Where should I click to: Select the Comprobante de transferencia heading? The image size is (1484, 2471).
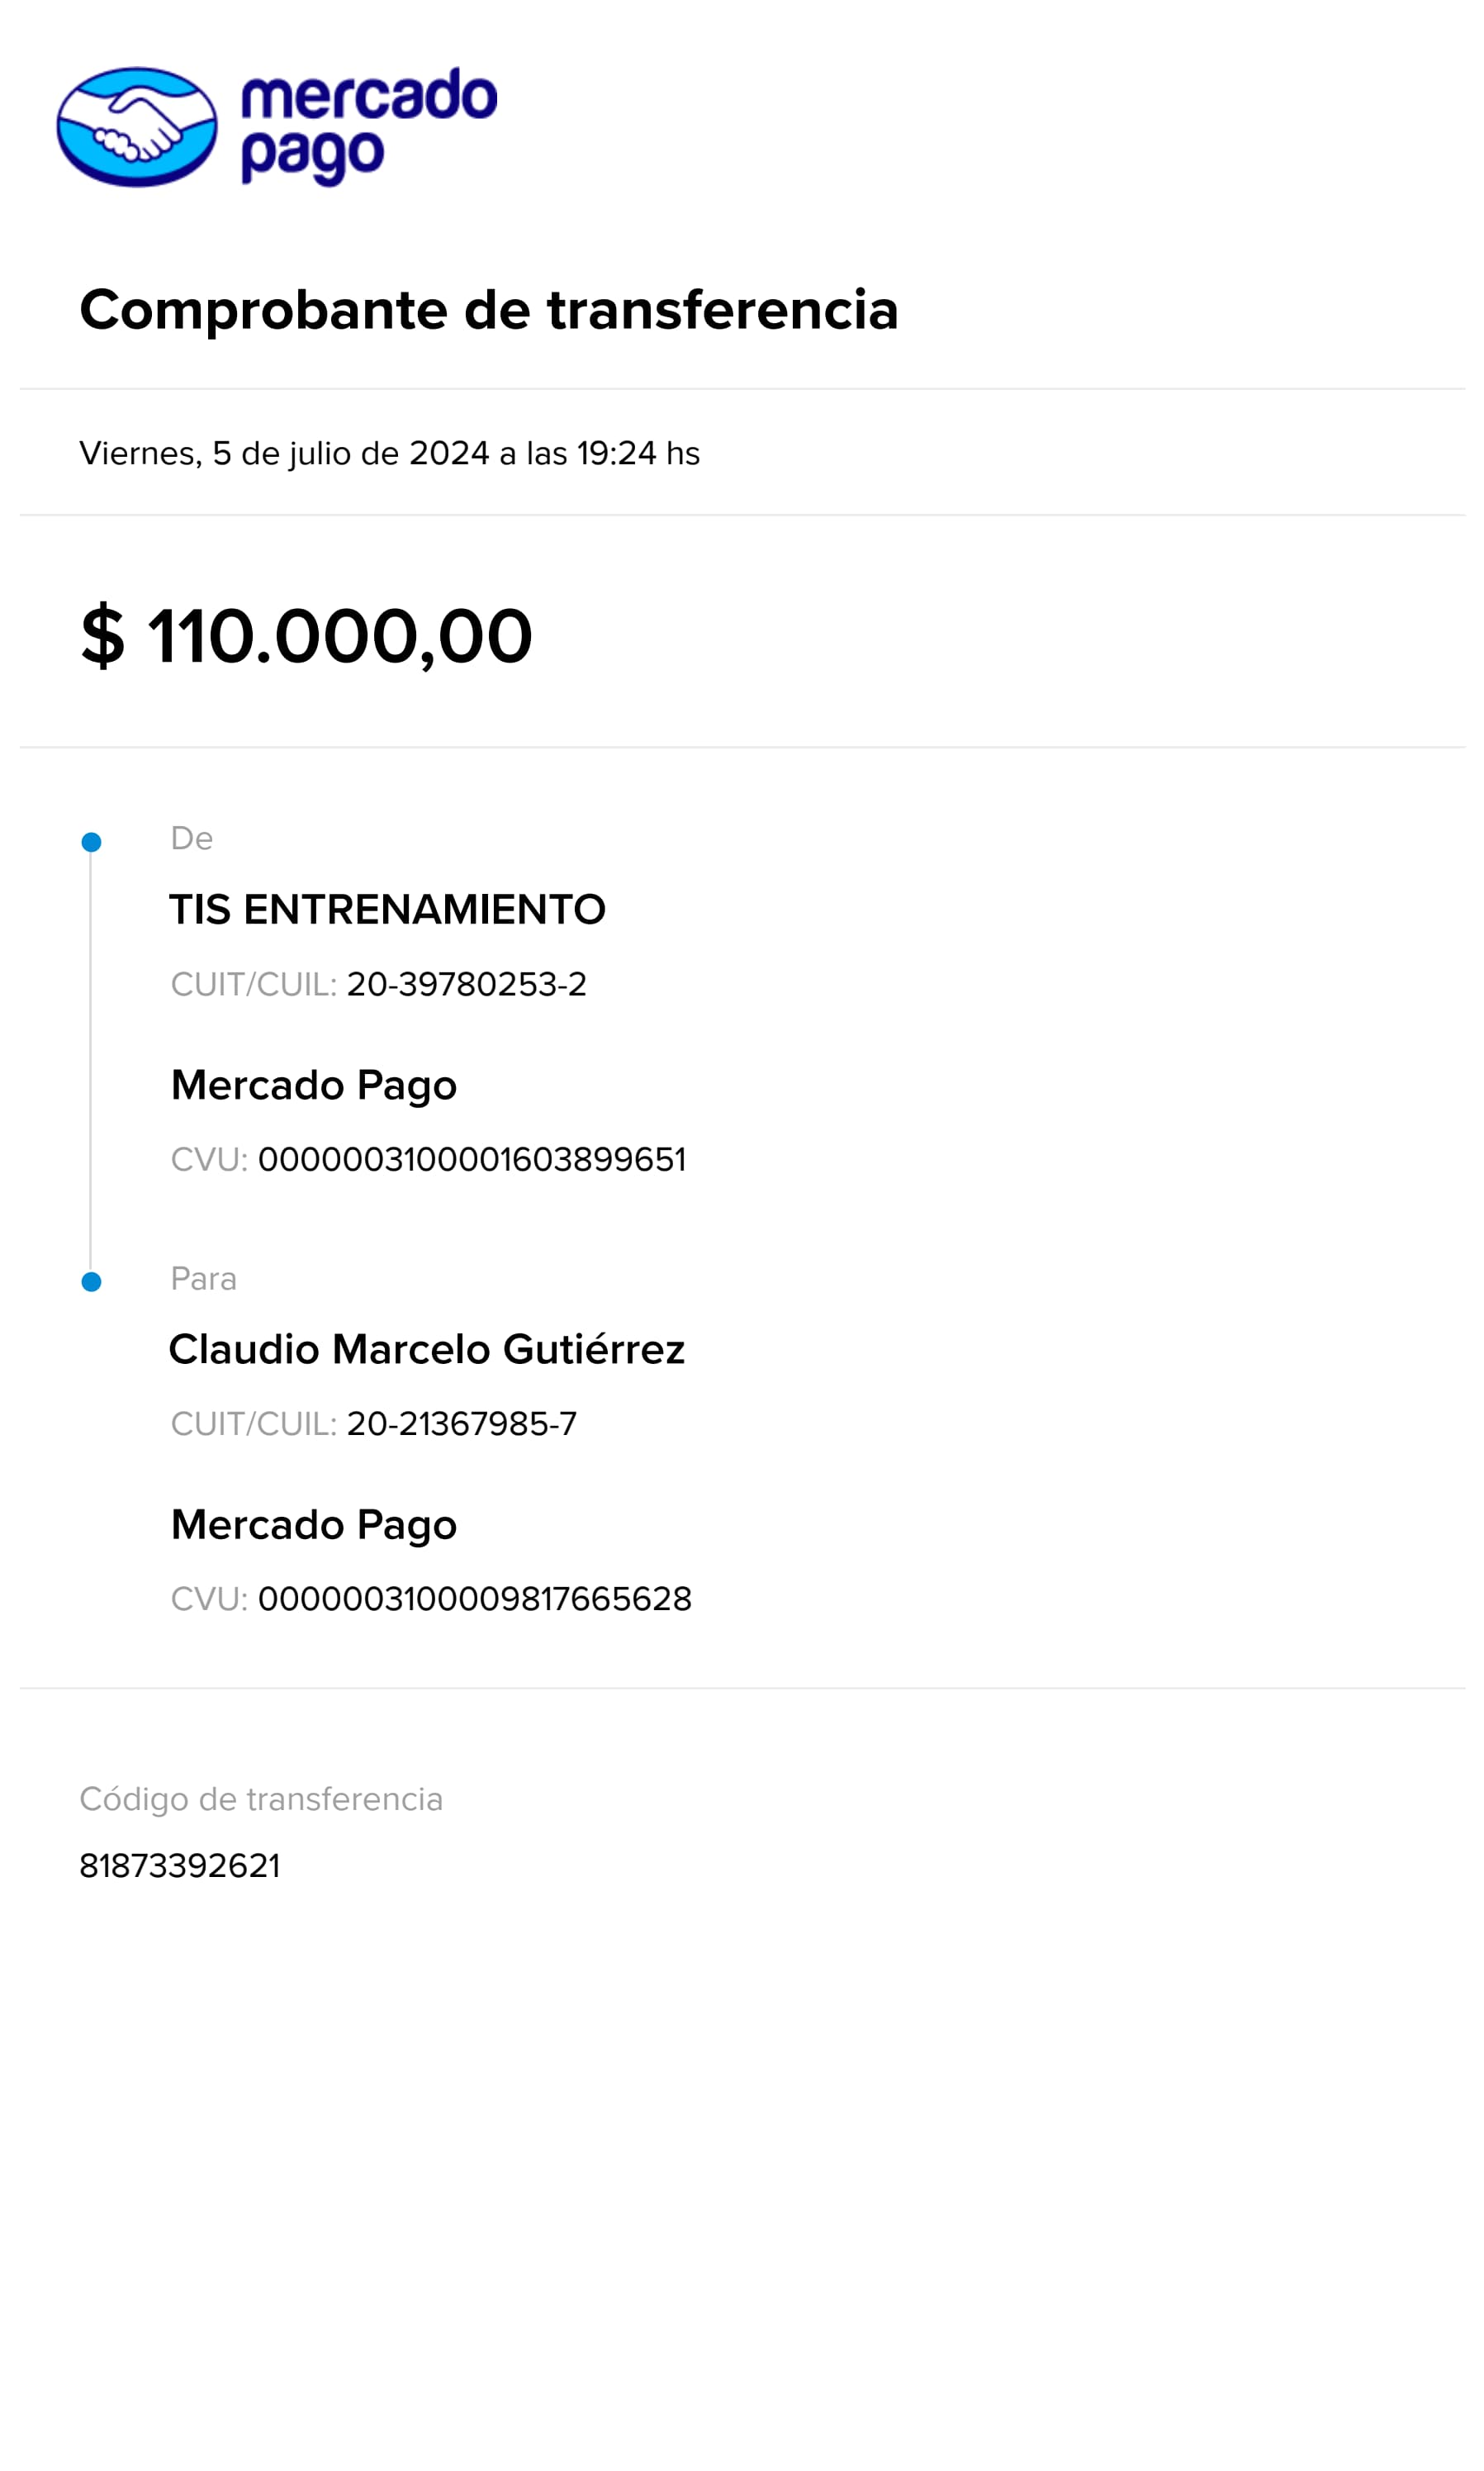click(488, 310)
